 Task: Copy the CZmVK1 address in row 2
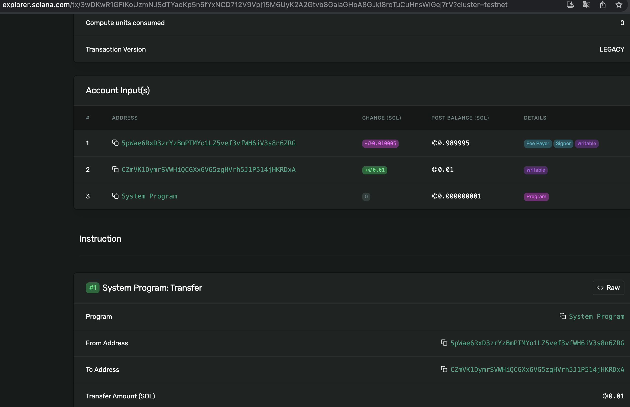tap(115, 169)
